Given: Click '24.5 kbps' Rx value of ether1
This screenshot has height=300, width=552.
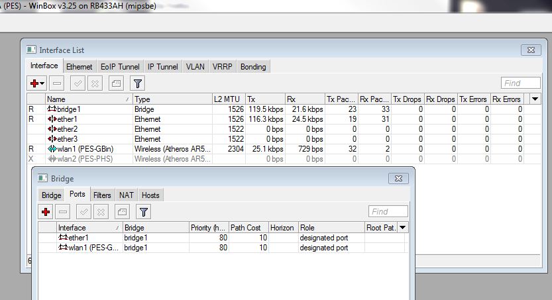Looking at the screenshot, I should (307, 119).
